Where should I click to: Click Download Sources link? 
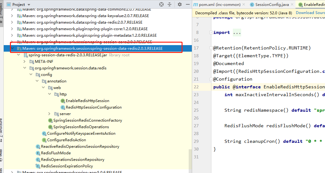point(310,13)
